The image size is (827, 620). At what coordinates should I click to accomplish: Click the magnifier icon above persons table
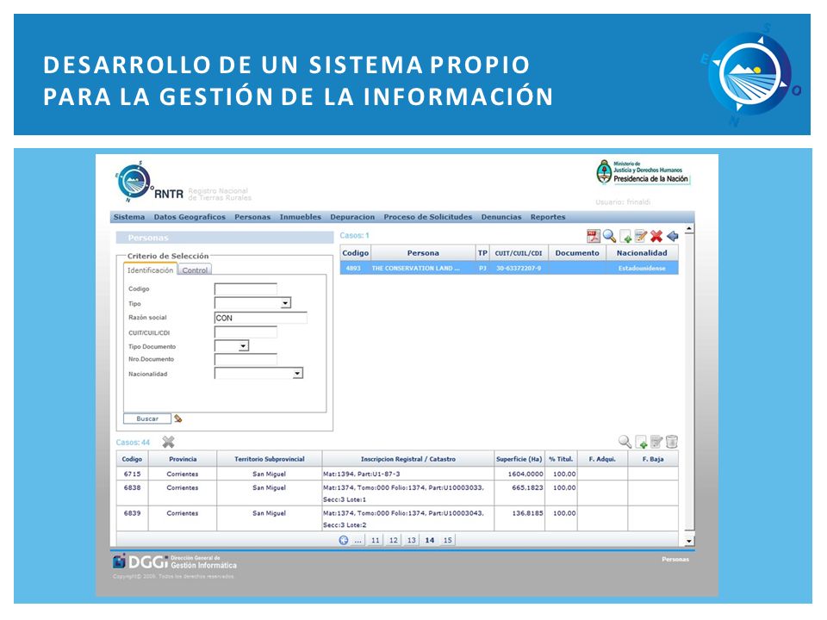[610, 236]
